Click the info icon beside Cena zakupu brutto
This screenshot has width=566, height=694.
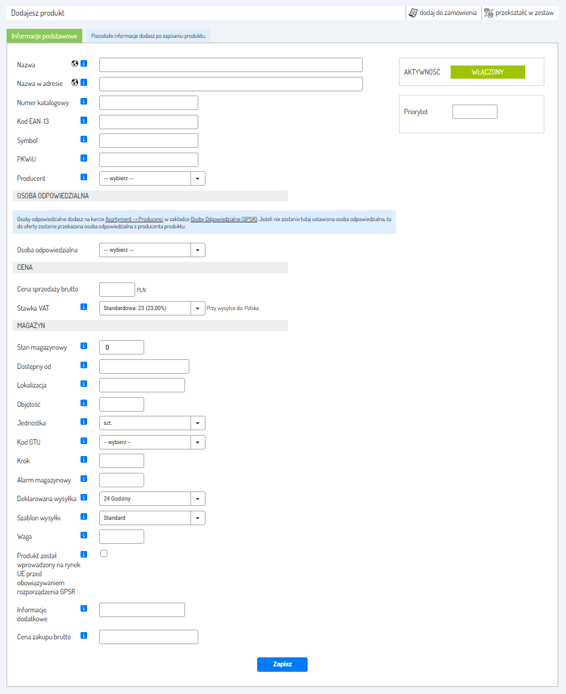[x=84, y=635]
